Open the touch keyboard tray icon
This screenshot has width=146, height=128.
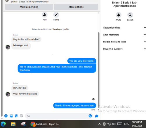[x=120, y=124]
